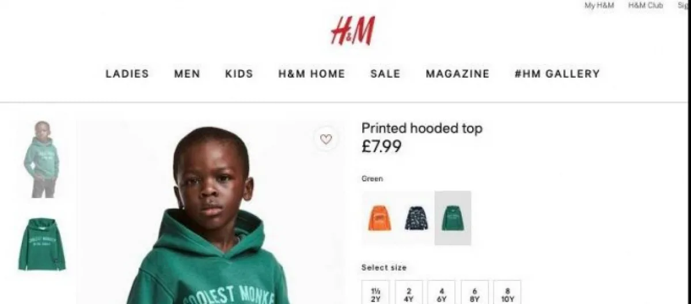
Task: Open H&M Club link
Action: coord(646,5)
